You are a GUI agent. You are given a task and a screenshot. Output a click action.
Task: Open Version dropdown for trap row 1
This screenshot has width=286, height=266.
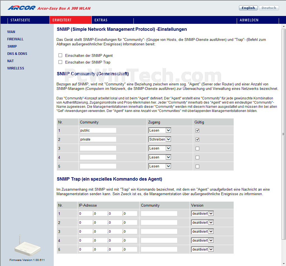pyautogui.click(x=202, y=213)
